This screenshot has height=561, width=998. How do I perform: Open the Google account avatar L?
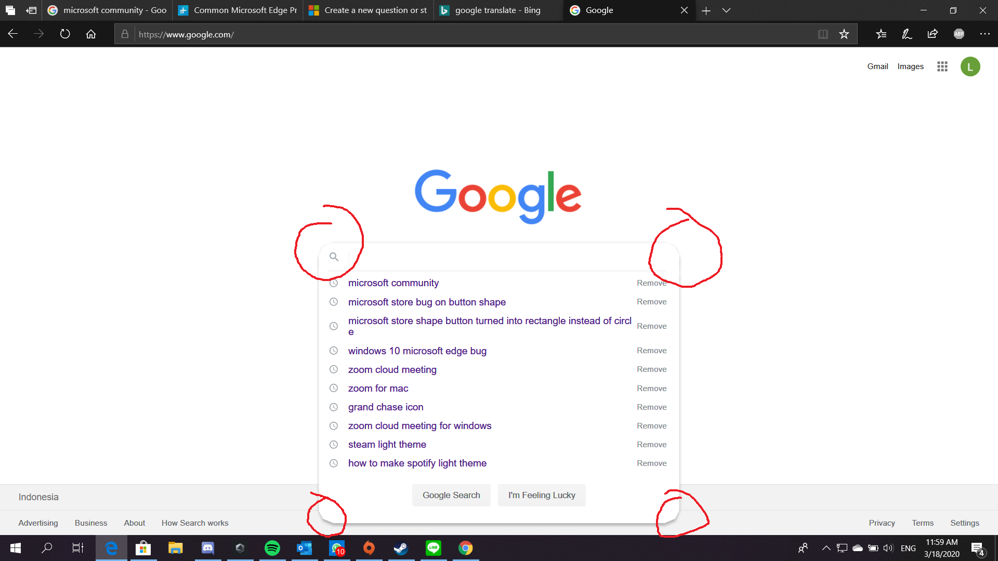(970, 66)
